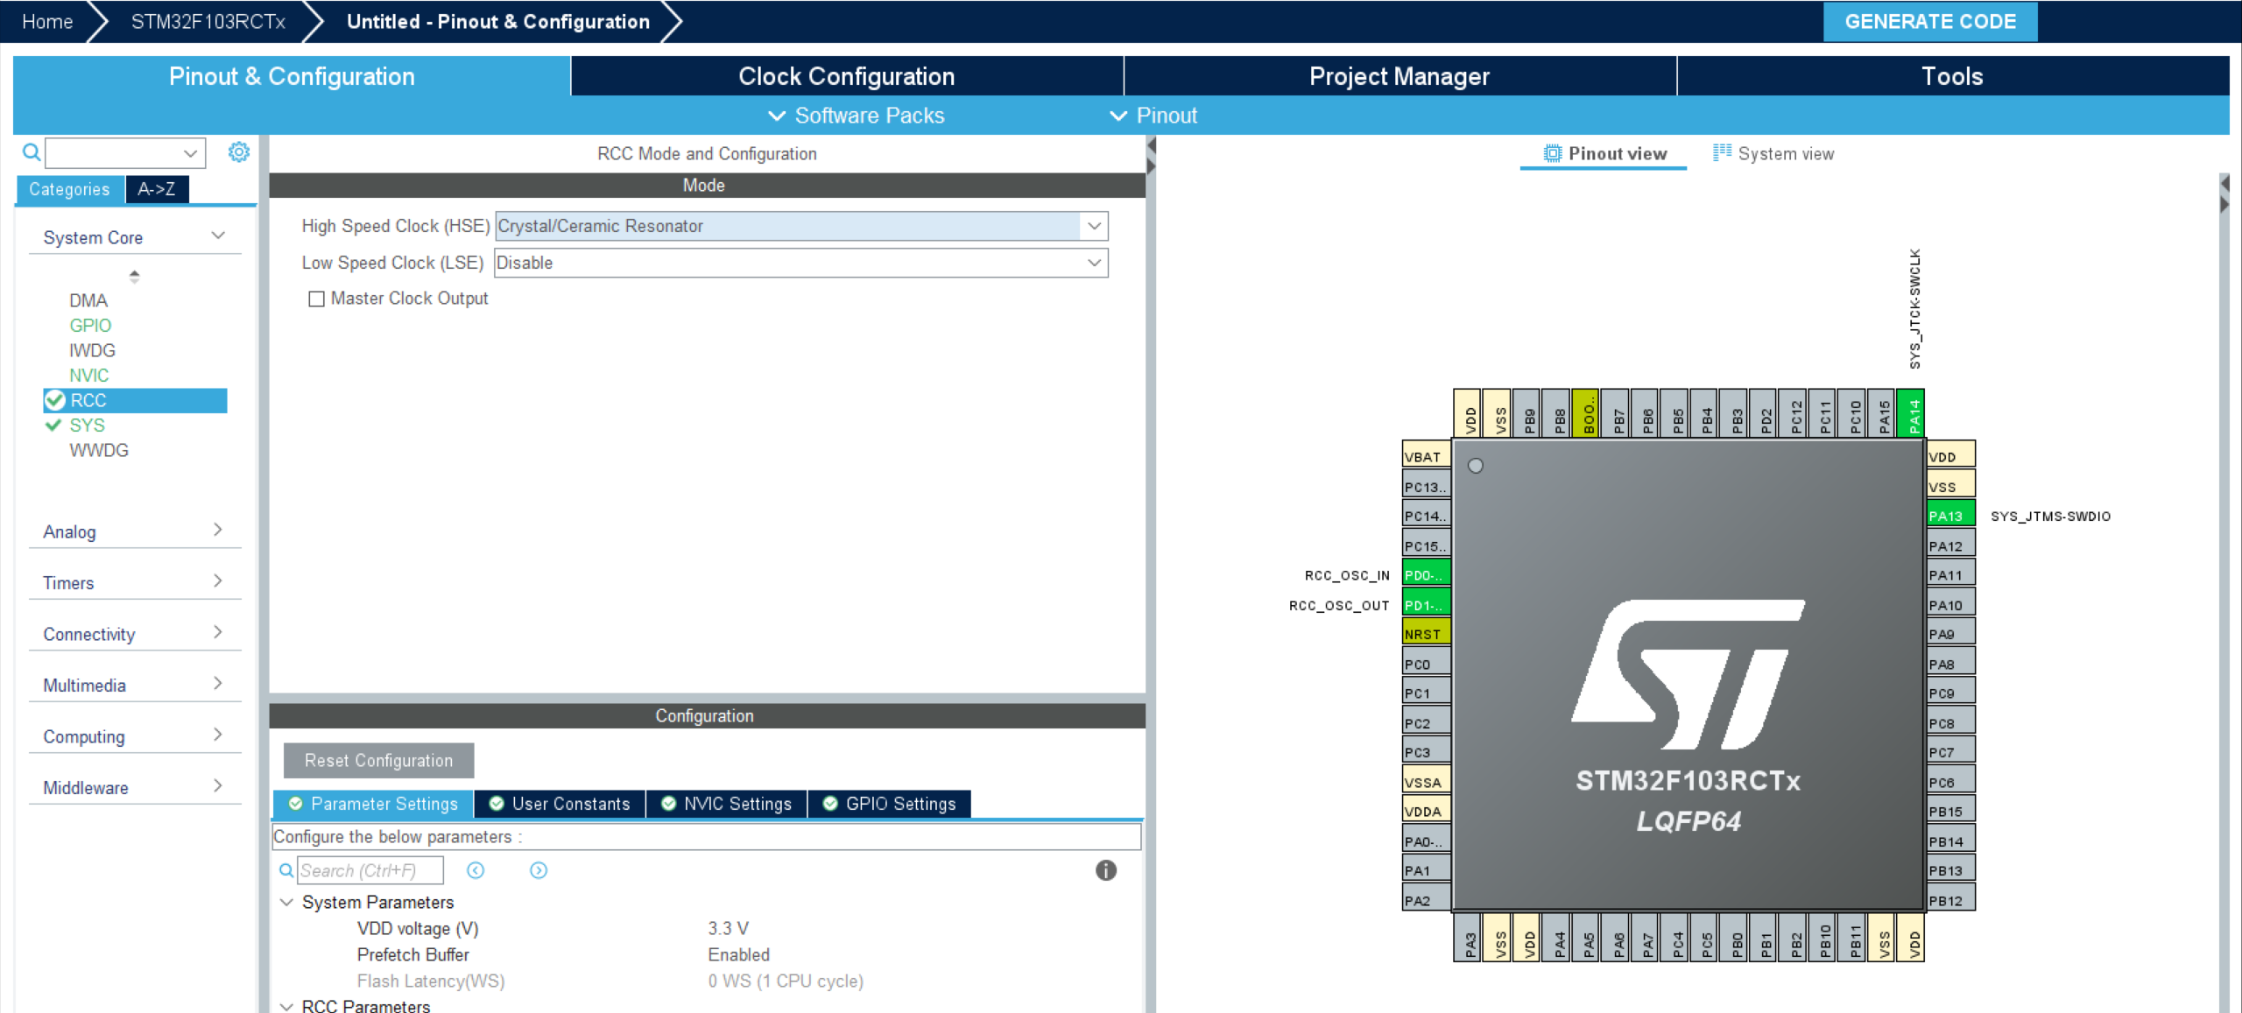Click the Pinout view chip icon
2242x1013 pixels.
point(1552,153)
